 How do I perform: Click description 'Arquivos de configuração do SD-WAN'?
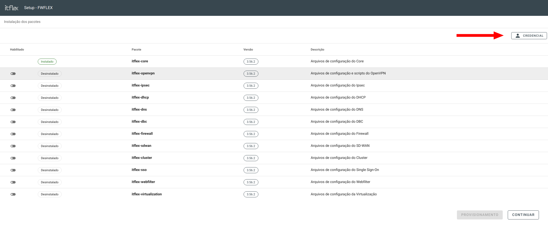[x=340, y=146]
